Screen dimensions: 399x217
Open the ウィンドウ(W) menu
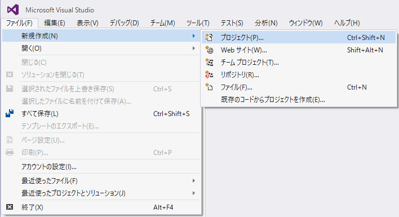(x=305, y=23)
